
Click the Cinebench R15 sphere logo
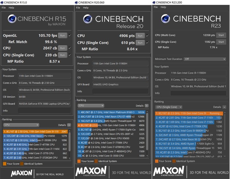(12, 19)
